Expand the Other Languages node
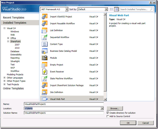 pos(5,78)
